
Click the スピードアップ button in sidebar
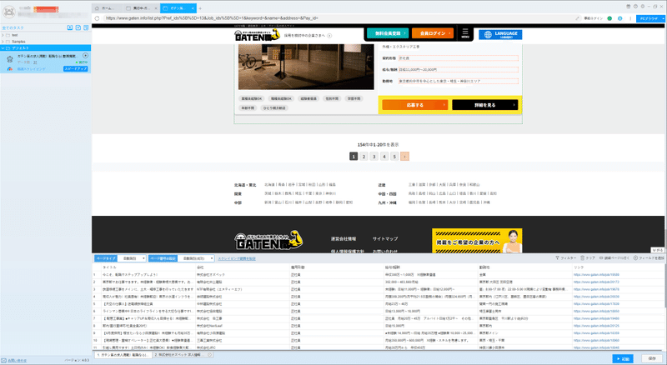(x=76, y=69)
